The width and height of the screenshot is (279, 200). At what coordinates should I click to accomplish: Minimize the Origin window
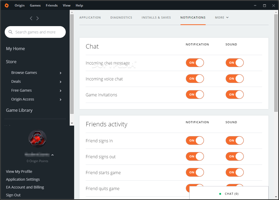tap(255, 5)
